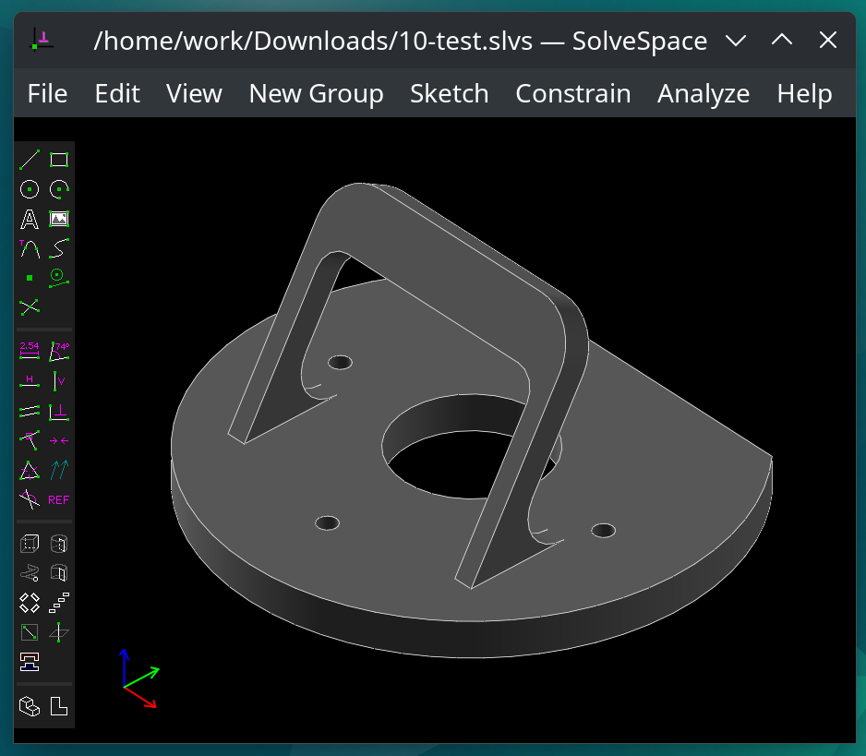
Task: Pick the circle drawing tool
Action: (30, 189)
